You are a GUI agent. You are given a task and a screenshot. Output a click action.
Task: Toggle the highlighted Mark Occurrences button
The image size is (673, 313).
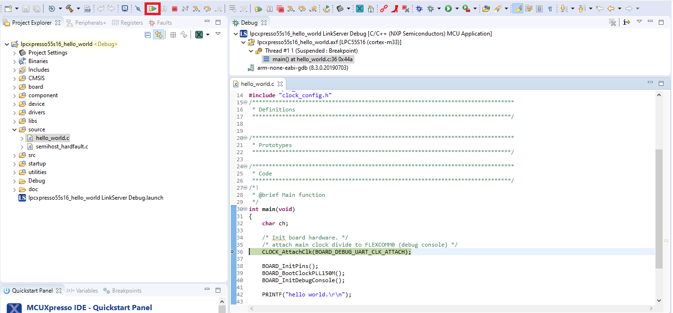pos(518,9)
